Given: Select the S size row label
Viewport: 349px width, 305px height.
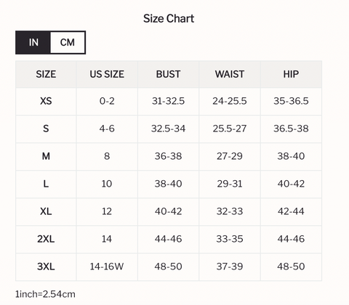Looking at the screenshot, I should [46, 129].
